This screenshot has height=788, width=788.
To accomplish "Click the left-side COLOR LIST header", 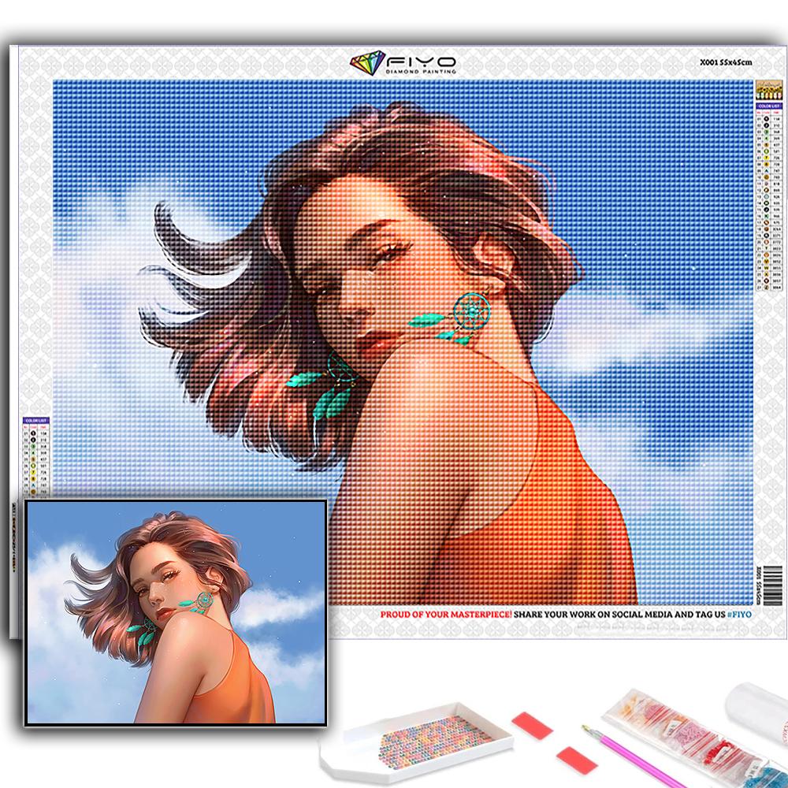I will click(x=35, y=421).
